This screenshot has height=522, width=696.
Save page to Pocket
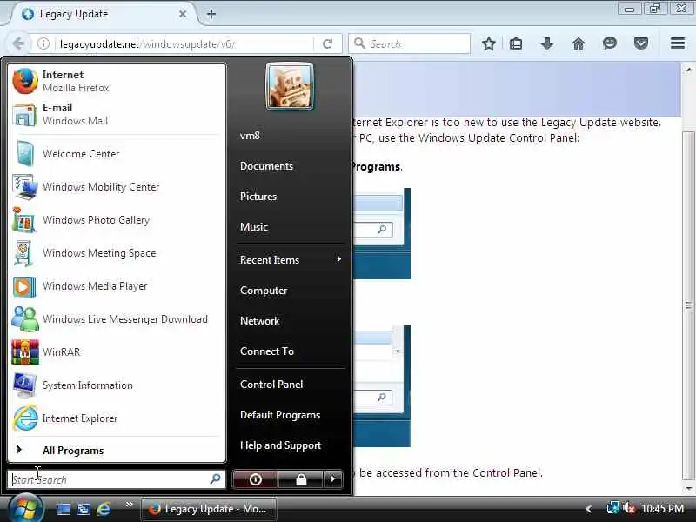(641, 43)
